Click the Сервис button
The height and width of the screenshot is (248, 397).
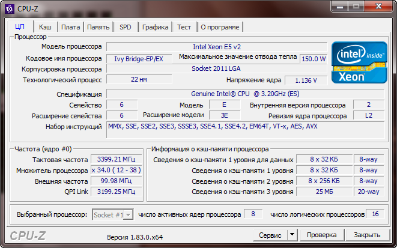270,235
